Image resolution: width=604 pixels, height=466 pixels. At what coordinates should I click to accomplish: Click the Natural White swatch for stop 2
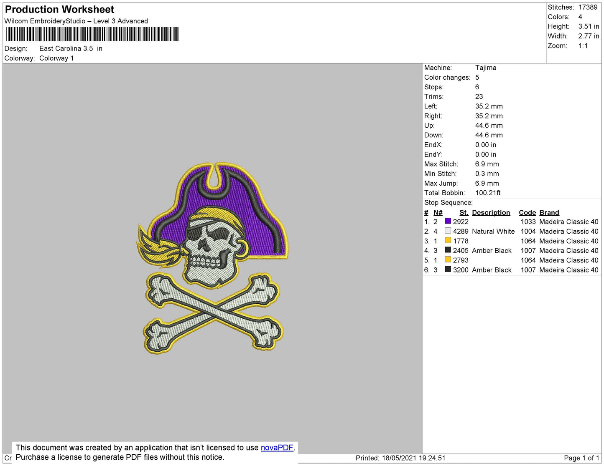pos(448,231)
